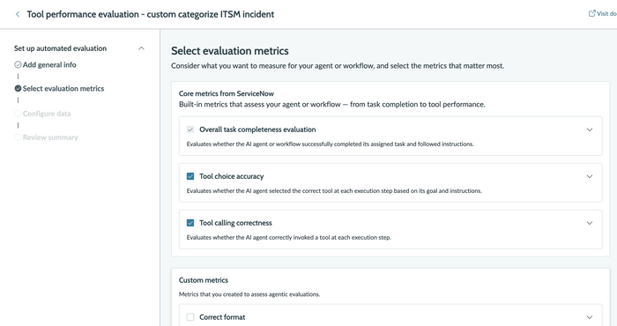
Task: Open the Select evaluation metrics step
Action: click(x=63, y=88)
